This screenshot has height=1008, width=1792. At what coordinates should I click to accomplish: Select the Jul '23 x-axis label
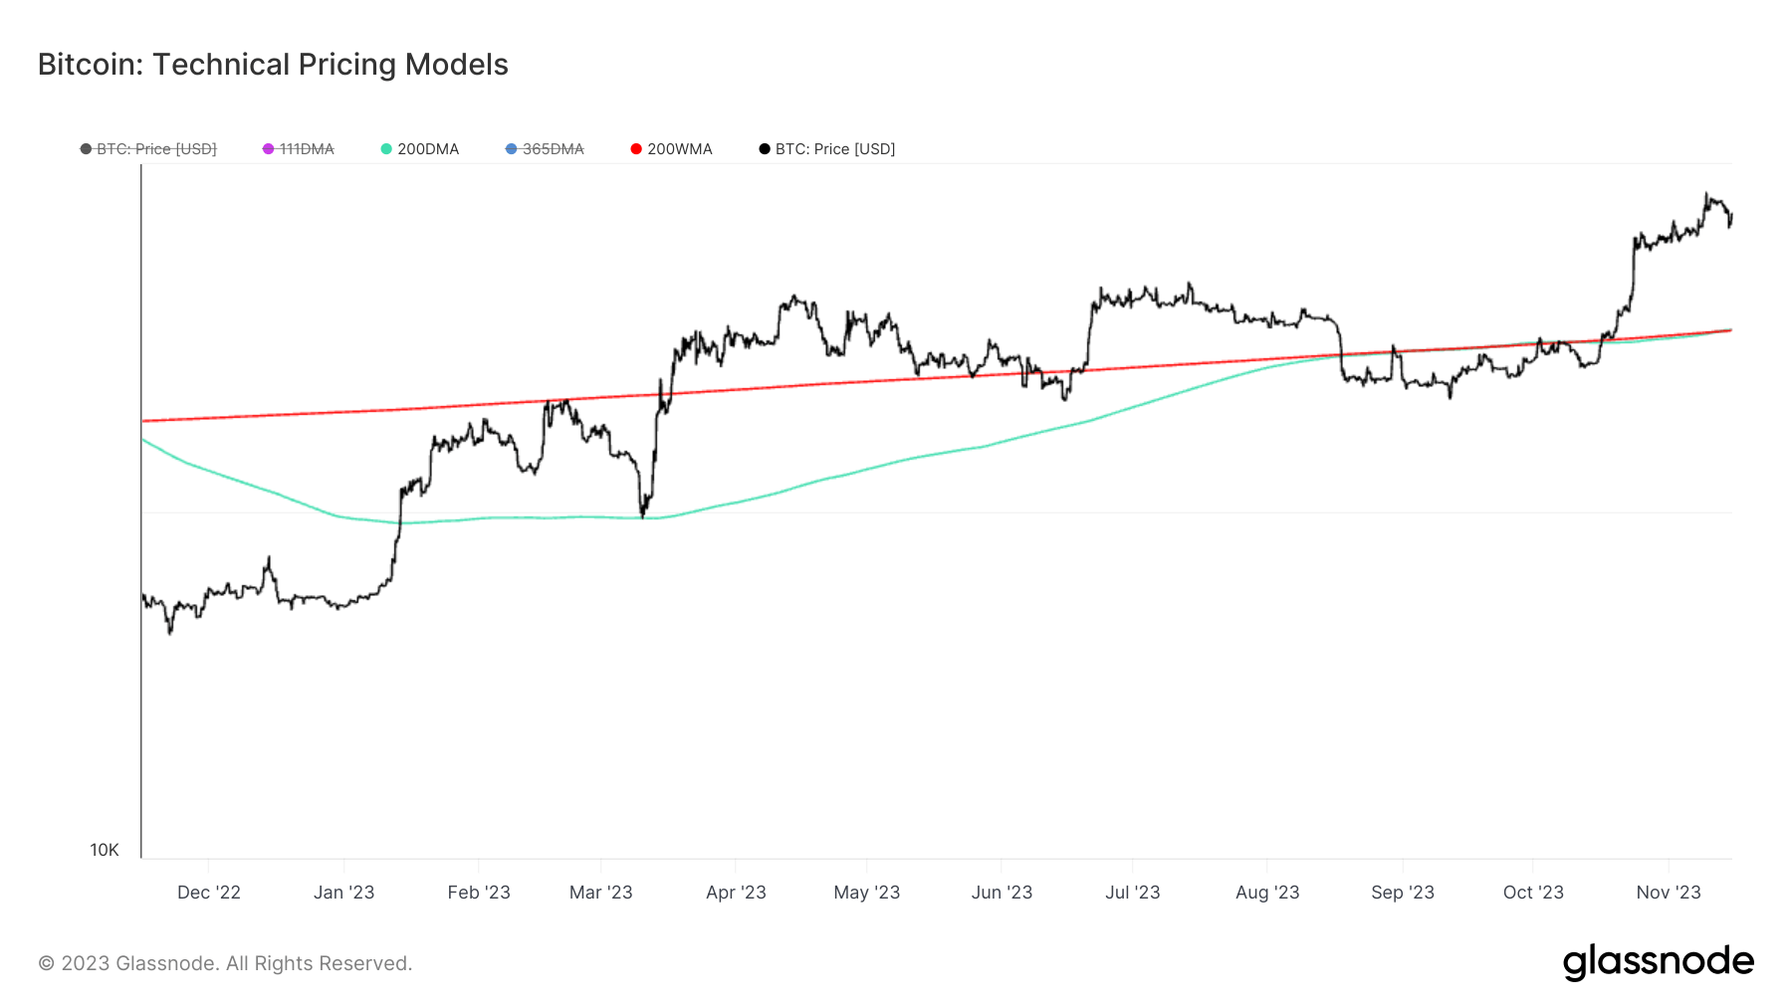pos(1133,893)
